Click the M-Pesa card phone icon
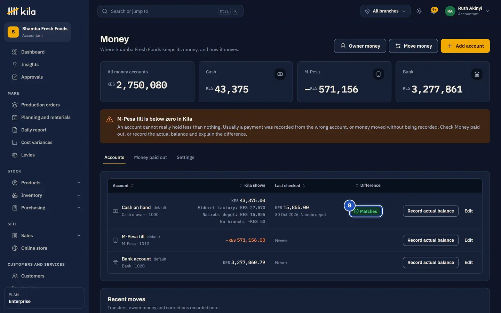 [x=379, y=74]
